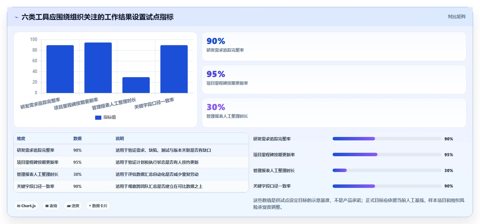This screenshot has width=480, height=224.
Task: Click the 95% value beside the progress bar
Action: 449,155
